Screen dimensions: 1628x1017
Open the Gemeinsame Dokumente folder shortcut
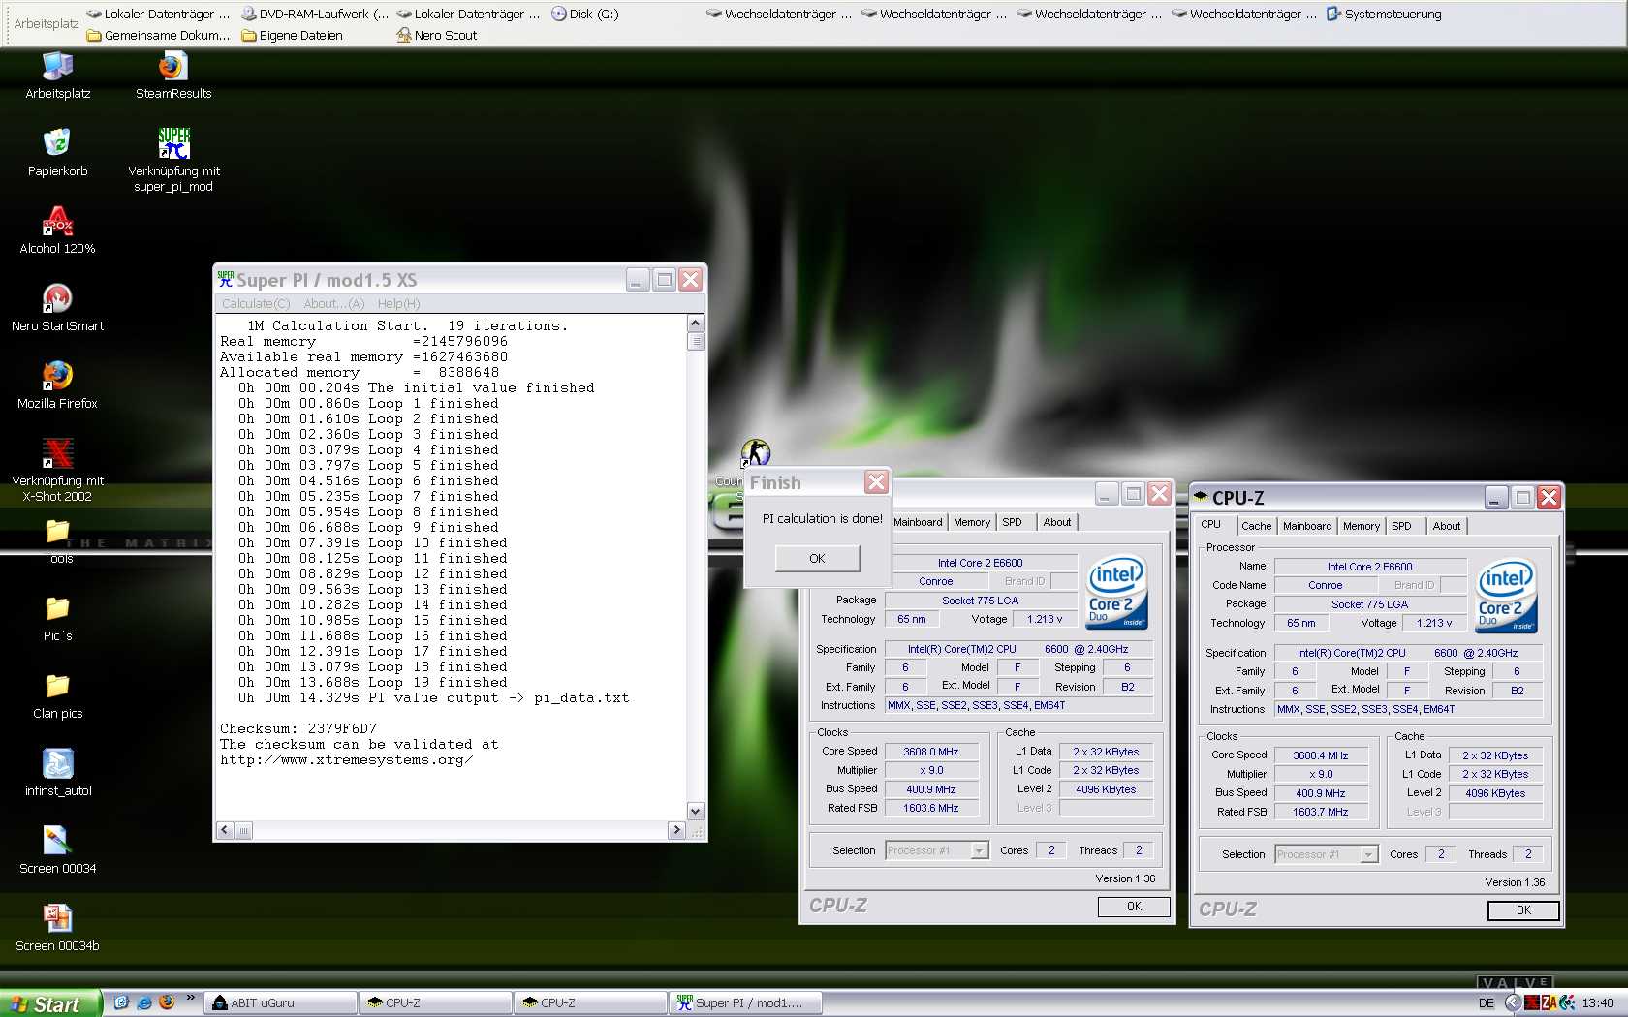pyautogui.click(x=158, y=35)
